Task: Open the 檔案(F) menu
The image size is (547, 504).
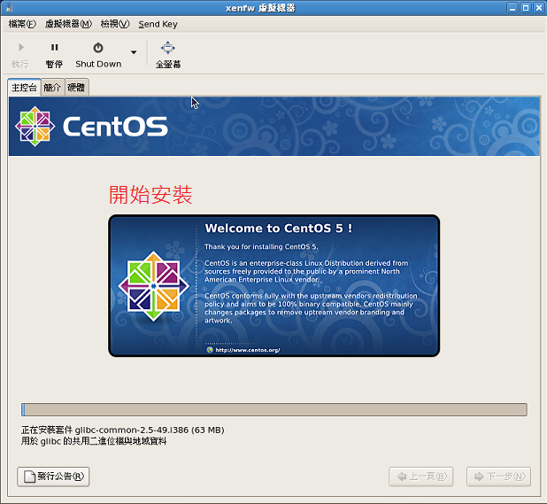Action: [22, 24]
